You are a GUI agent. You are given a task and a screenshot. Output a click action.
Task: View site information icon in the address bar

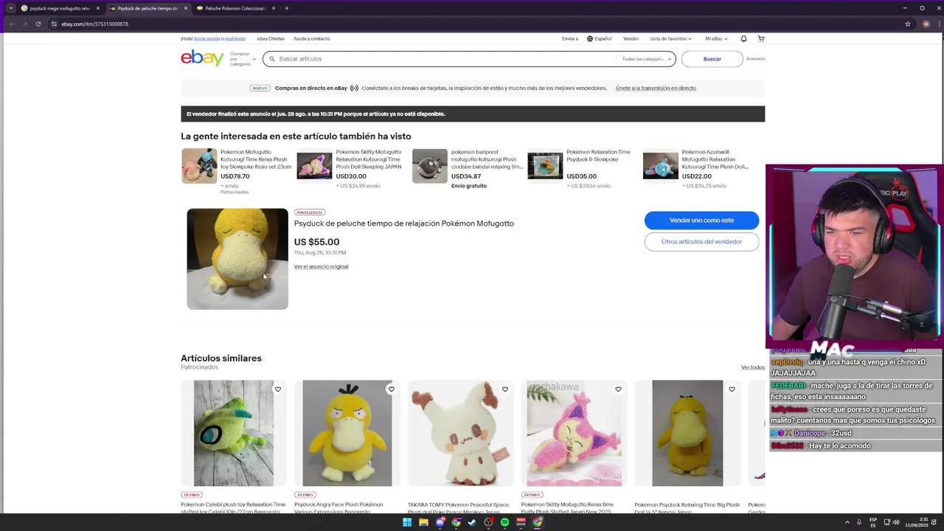[x=55, y=24]
